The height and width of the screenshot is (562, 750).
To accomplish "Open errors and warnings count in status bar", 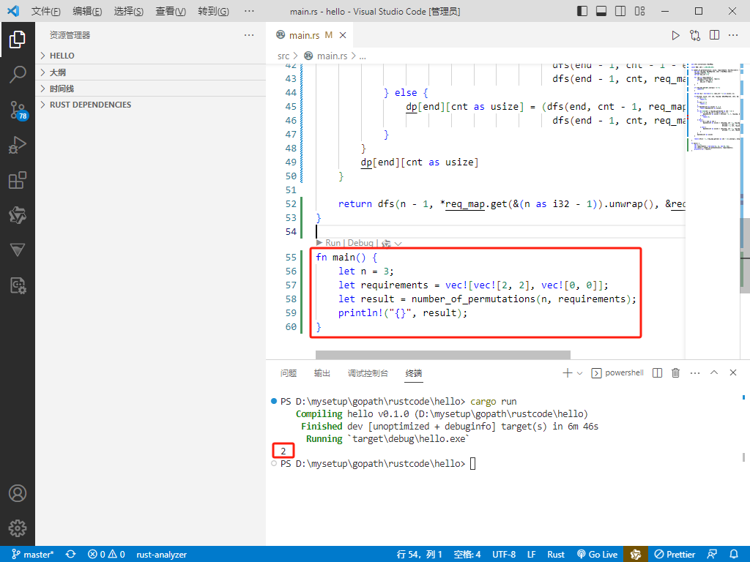I will coord(106,554).
